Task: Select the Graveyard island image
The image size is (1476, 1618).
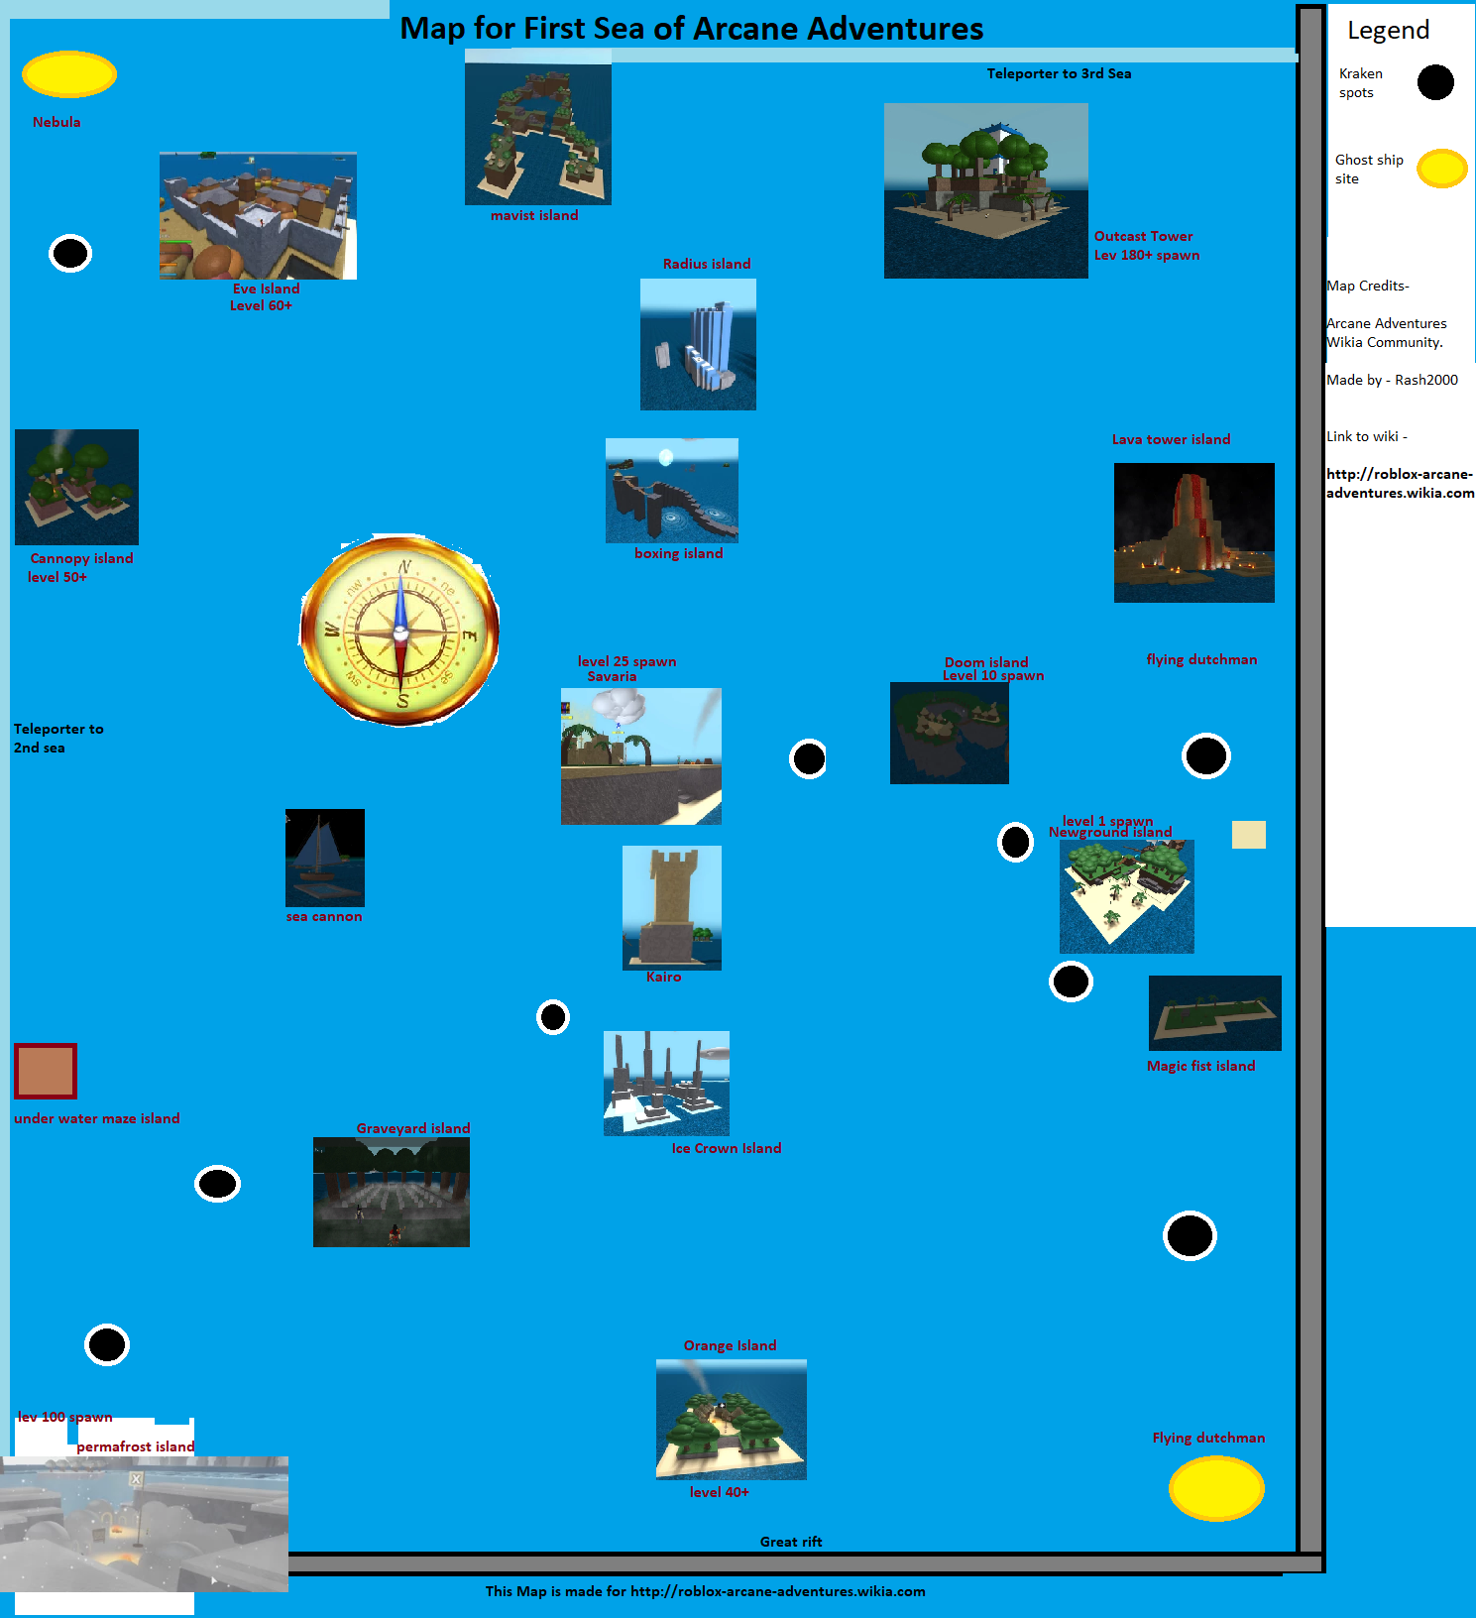Action: [391, 1192]
